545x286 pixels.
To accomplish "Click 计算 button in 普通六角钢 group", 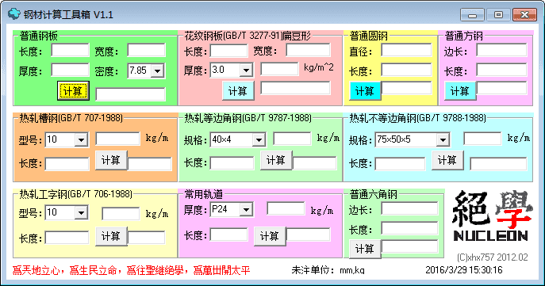I will [x=365, y=249].
